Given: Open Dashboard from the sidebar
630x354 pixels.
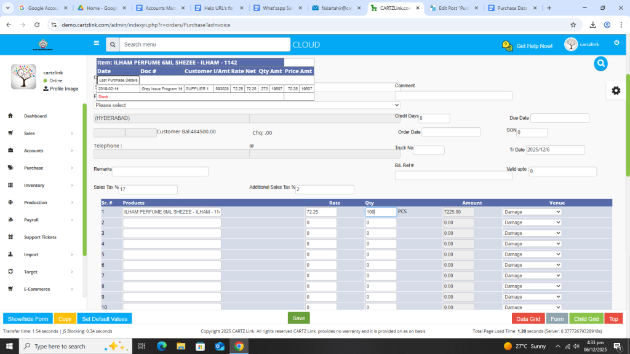Looking at the screenshot, I should point(35,116).
